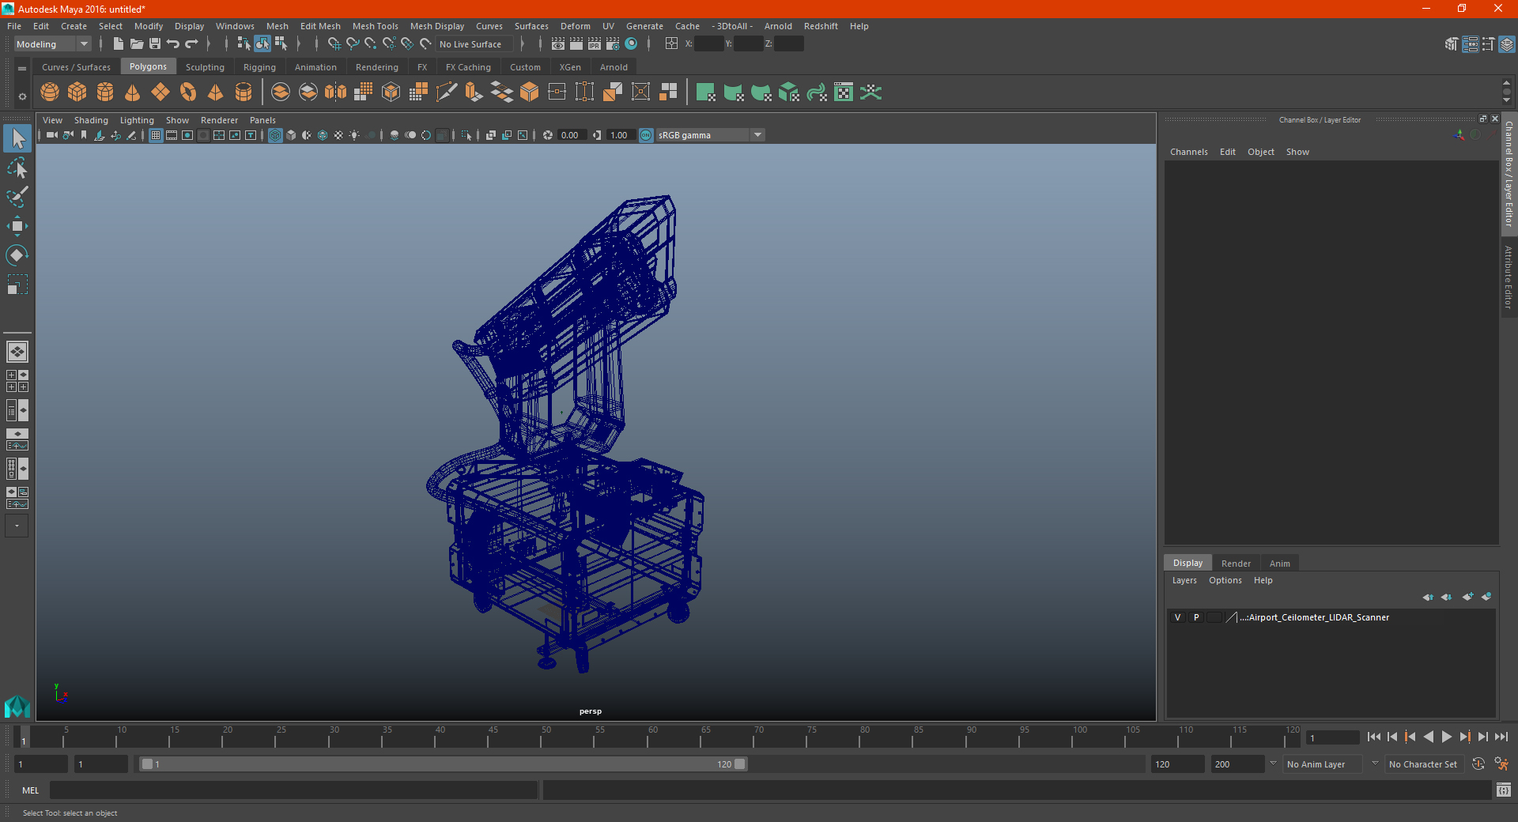Open the animation preferences icon
1518x822 pixels.
pyautogui.click(x=1501, y=764)
